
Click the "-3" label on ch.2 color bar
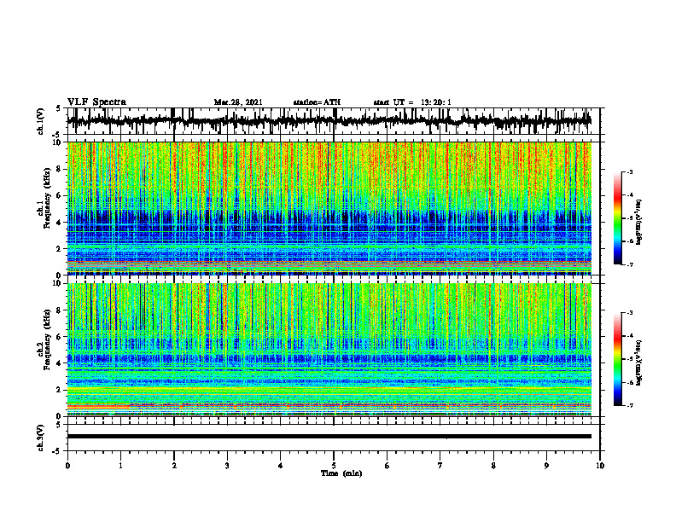tap(630, 313)
